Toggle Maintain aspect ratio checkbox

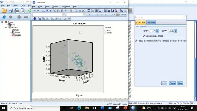(x=144, y=36)
